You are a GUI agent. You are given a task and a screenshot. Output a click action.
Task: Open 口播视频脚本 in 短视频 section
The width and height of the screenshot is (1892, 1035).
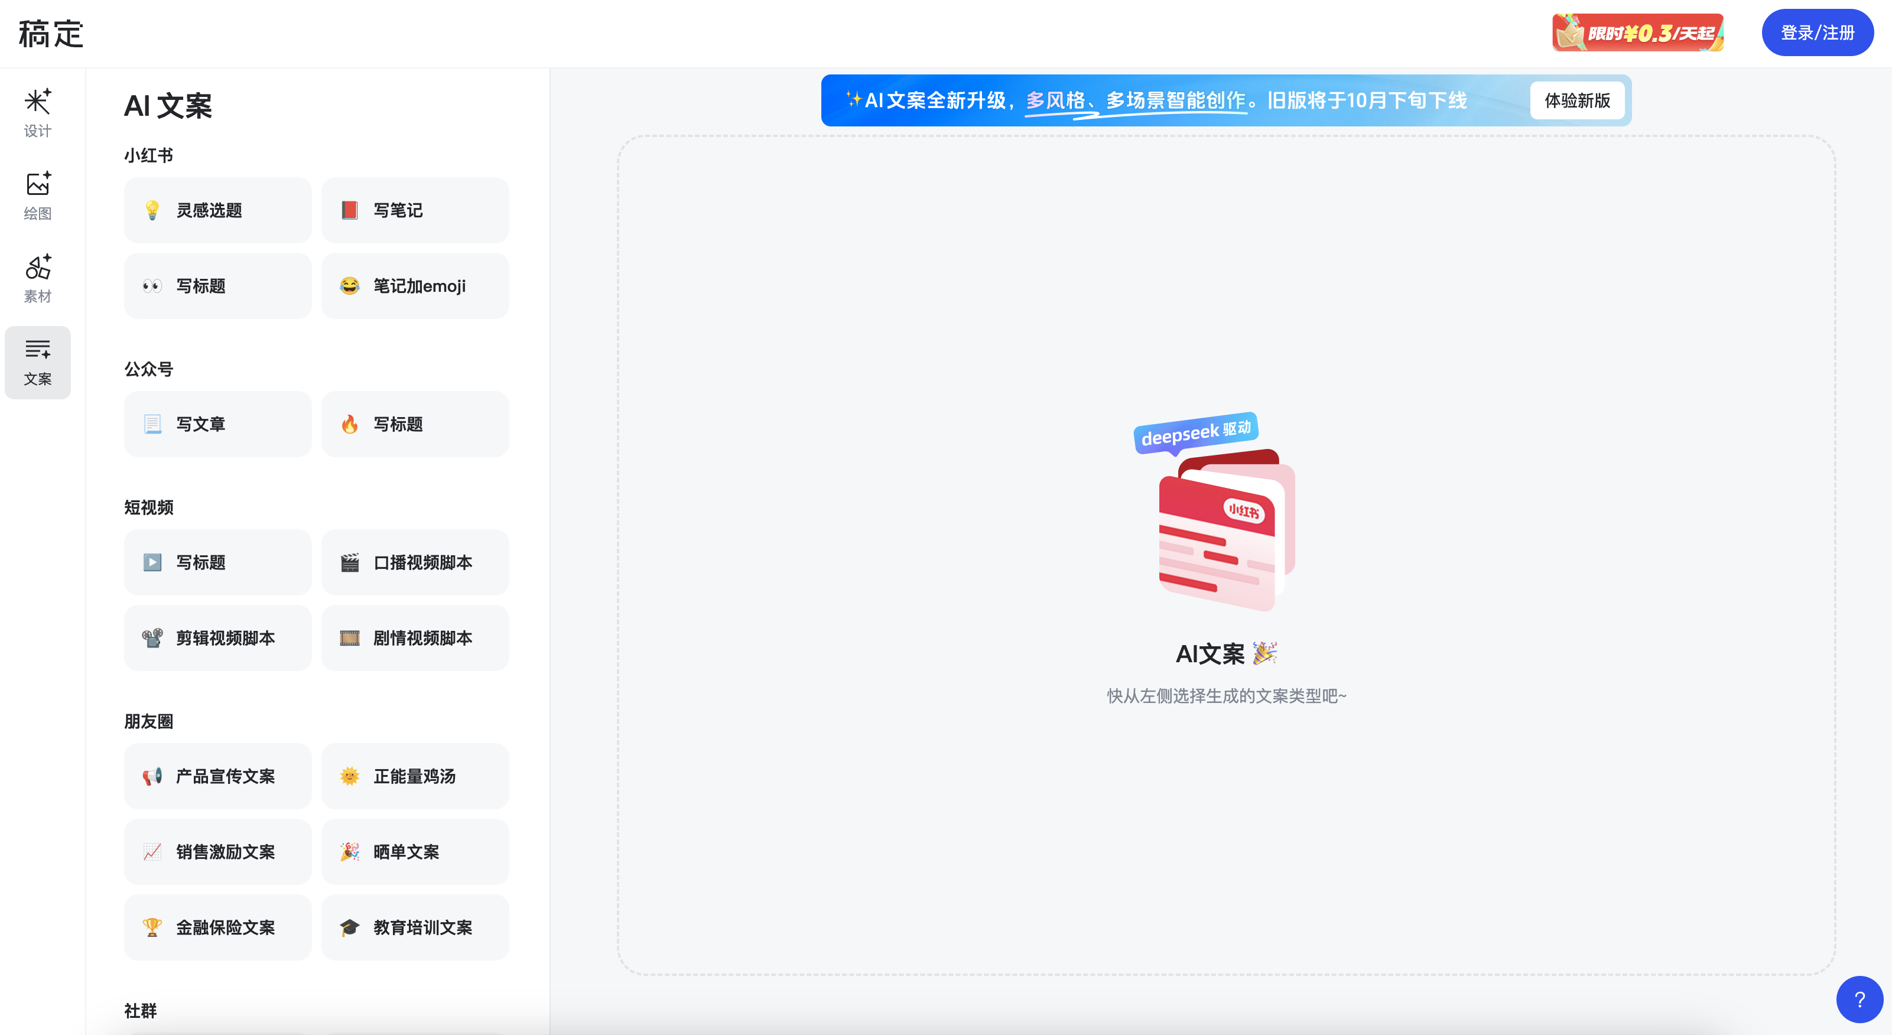coord(415,562)
